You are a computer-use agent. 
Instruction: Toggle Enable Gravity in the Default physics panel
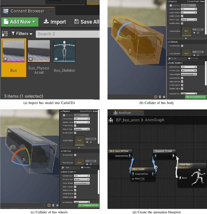coord(182,16)
